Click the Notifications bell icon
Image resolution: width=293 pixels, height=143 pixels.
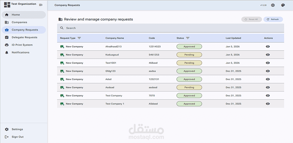[7, 52]
